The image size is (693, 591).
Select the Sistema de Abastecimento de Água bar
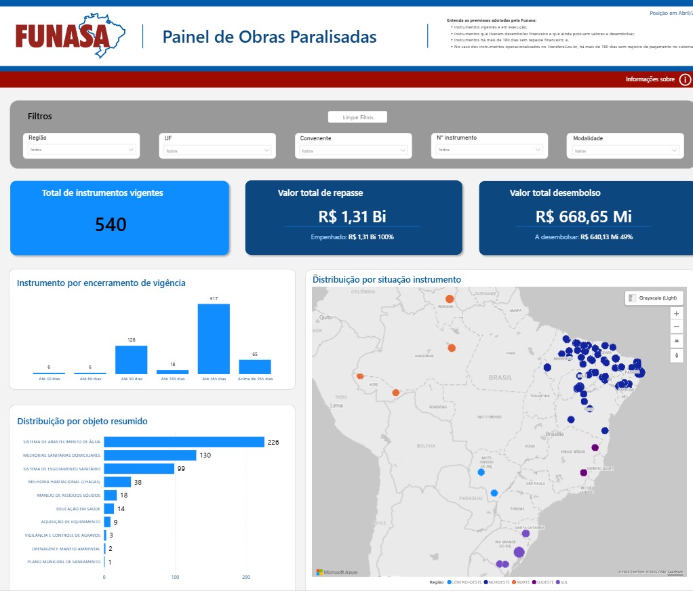183,442
